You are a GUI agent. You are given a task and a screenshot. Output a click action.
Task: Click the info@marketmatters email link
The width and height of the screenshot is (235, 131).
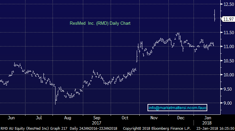178,108
